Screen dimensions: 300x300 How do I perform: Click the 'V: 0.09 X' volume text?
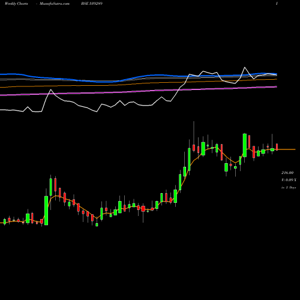pyautogui.click(x=289, y=180)
